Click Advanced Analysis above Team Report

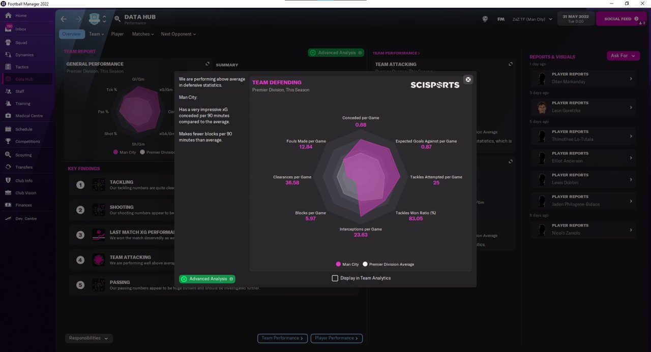coord(336,53)
